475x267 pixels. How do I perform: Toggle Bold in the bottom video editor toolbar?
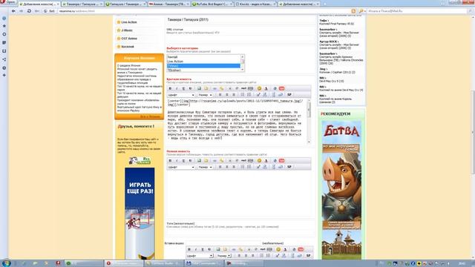pyautogui.click(x=189, y=249)
